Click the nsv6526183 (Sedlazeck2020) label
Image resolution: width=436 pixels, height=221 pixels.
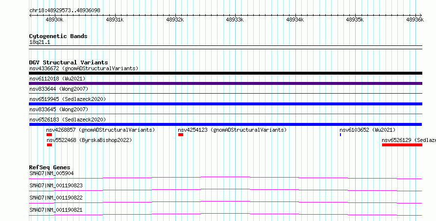point(68,120)
